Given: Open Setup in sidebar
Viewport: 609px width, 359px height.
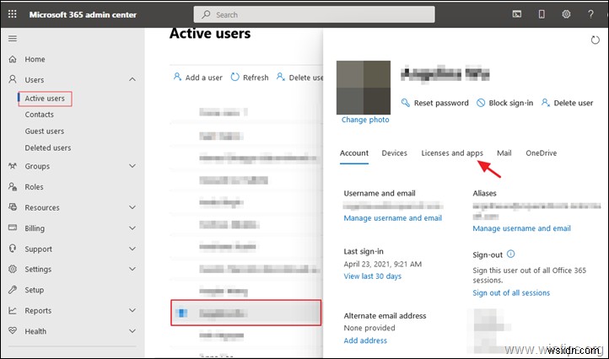Looking at the screenshot, I should click(x=35, y=290).
